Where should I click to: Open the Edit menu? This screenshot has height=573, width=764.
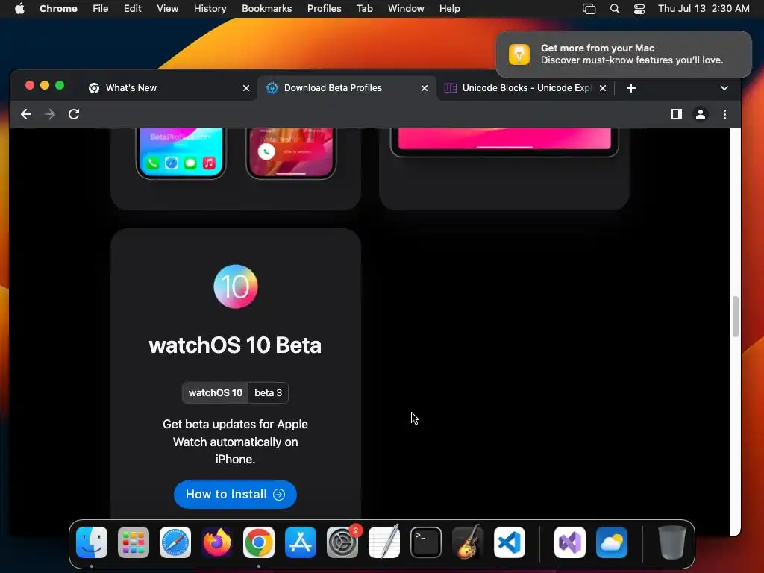(132, 8)
